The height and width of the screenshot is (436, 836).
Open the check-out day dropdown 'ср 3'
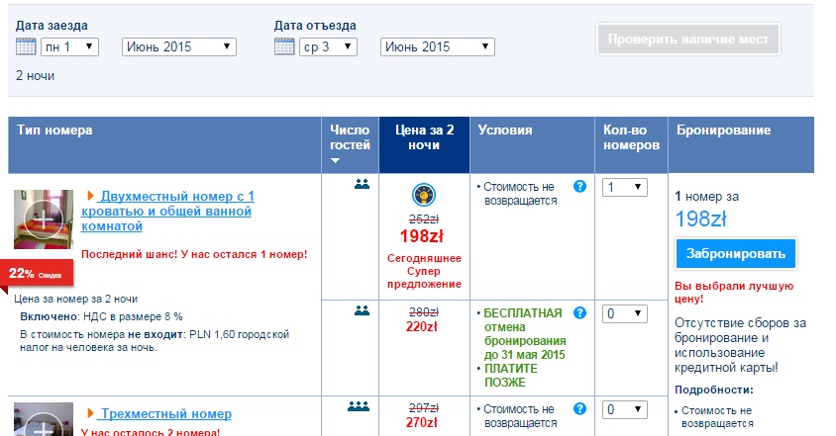[x=329, y=46]
